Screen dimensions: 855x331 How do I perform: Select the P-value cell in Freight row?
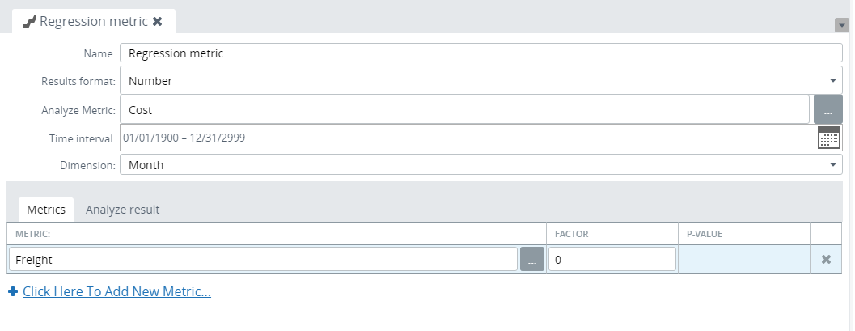[743, 260]
